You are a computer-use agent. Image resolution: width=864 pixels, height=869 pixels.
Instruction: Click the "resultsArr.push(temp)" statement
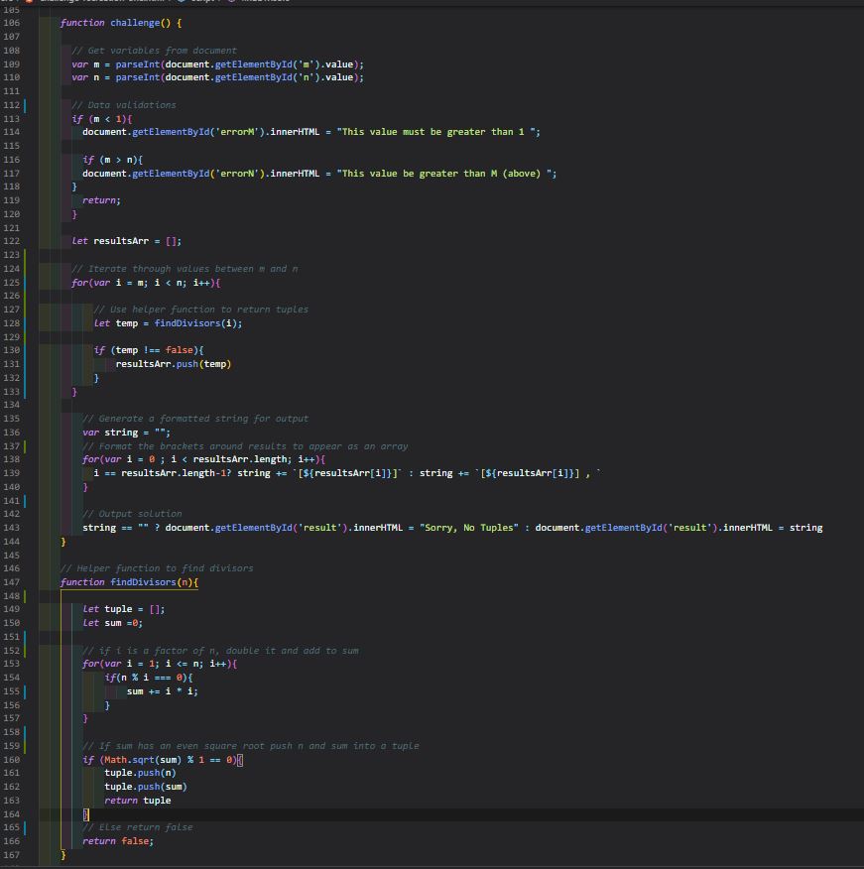tap(174, 364)
